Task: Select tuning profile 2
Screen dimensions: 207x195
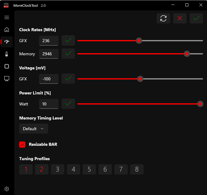Action: (42, 169)
